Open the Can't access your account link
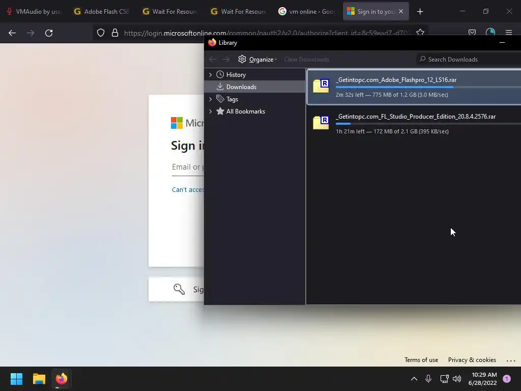Image resolution: width=521 pixels, height=391 pixels. click(x=188, y=189)
